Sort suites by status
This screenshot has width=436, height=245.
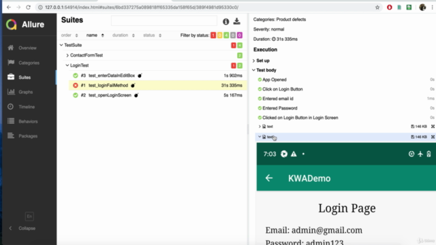[152, 35]
